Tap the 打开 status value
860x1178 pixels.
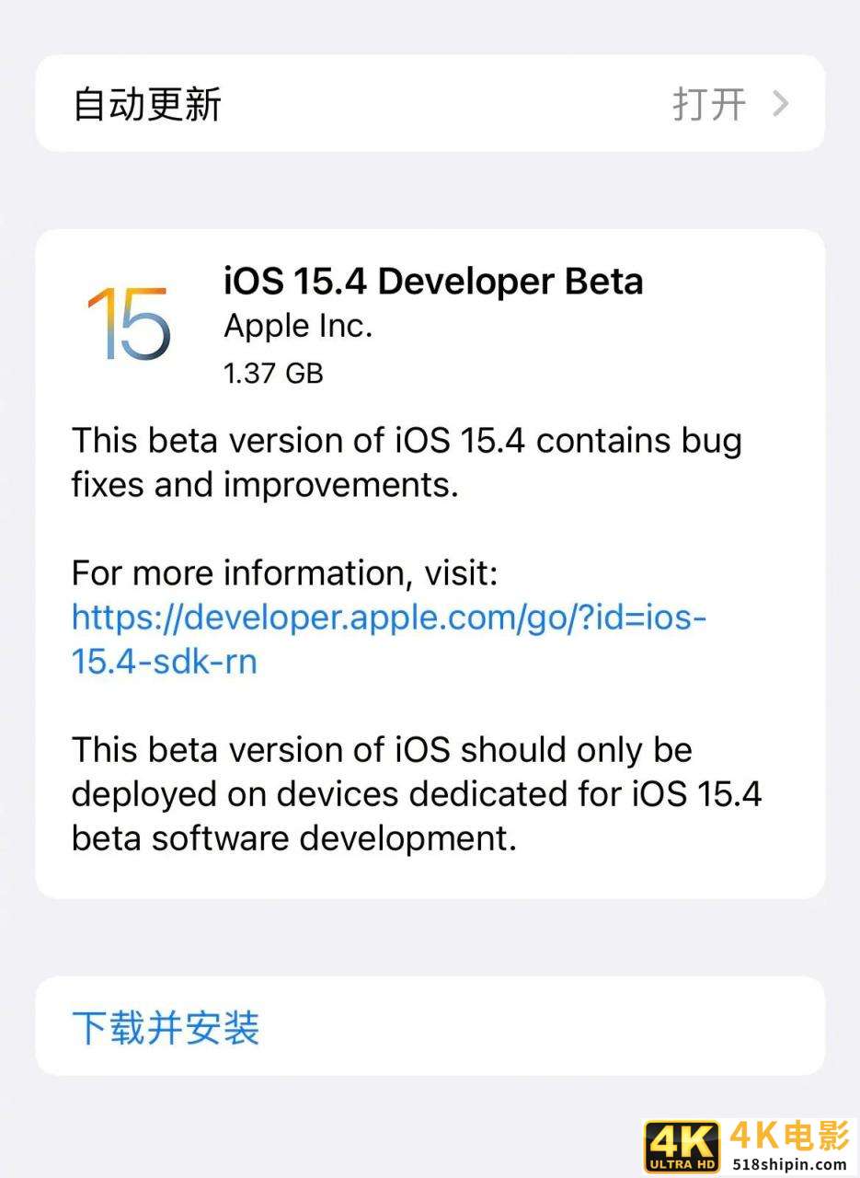click(709, 104)
